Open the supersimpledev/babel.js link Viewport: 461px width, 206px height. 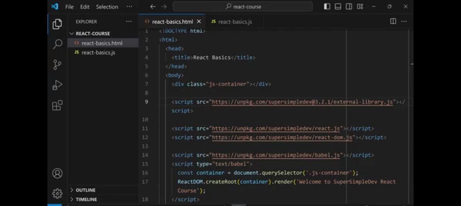276,155
